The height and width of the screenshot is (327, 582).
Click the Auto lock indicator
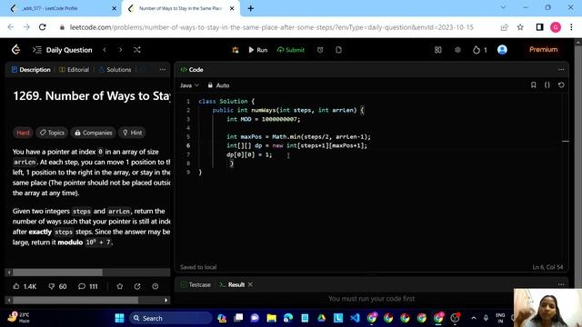(x=218, y=85)
